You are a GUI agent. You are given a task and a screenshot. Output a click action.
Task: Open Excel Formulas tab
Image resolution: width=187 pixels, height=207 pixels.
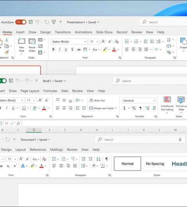click(50, 91)
